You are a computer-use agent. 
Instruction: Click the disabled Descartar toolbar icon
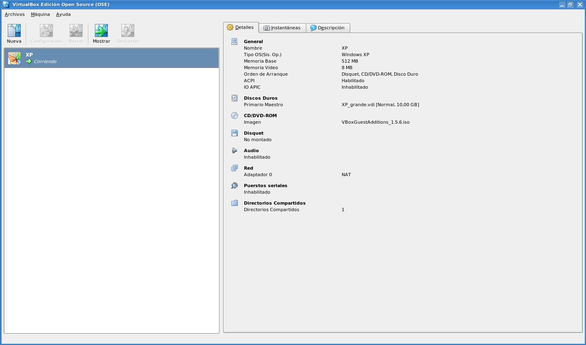click(128, 31)
